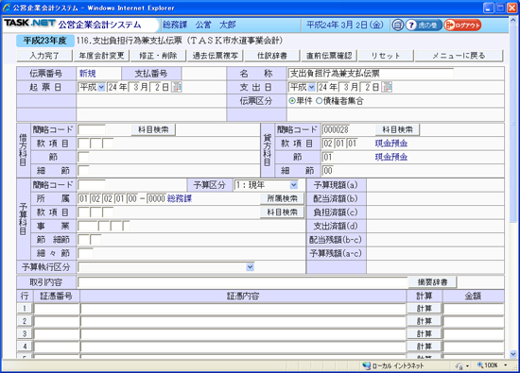Click the 計算 button in row 4

pyautogui.click(x=425, y=347)
